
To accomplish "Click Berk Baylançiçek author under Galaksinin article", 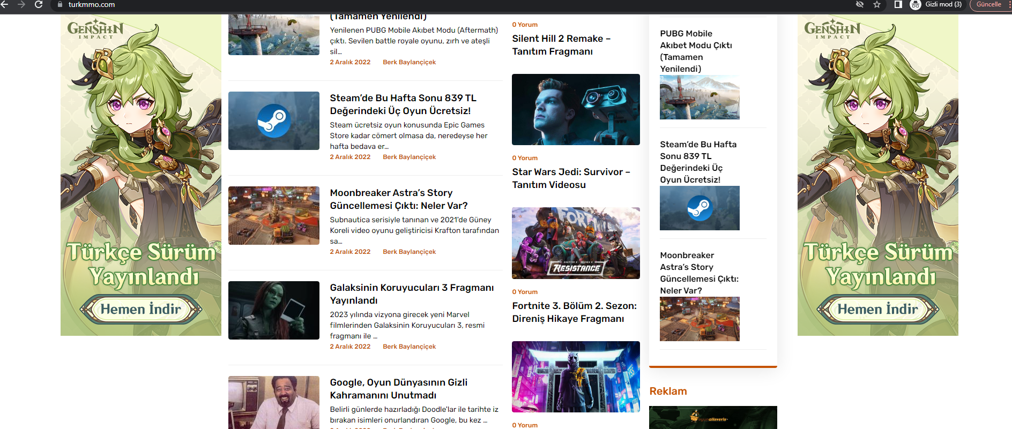I will 409,347.
